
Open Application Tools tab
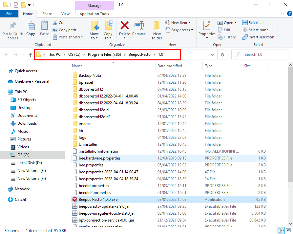94,14
